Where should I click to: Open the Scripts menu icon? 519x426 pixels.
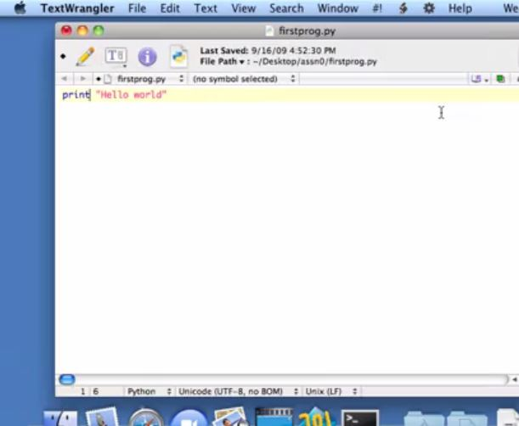point(403,8)
